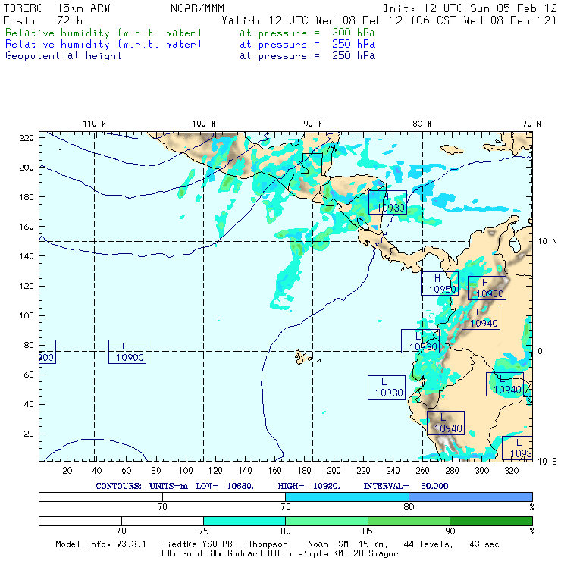The height and width of the screenshot is (561, 561).
Task: Click the Lake Nicaragua outline on map
Action: tap(364, 224)
